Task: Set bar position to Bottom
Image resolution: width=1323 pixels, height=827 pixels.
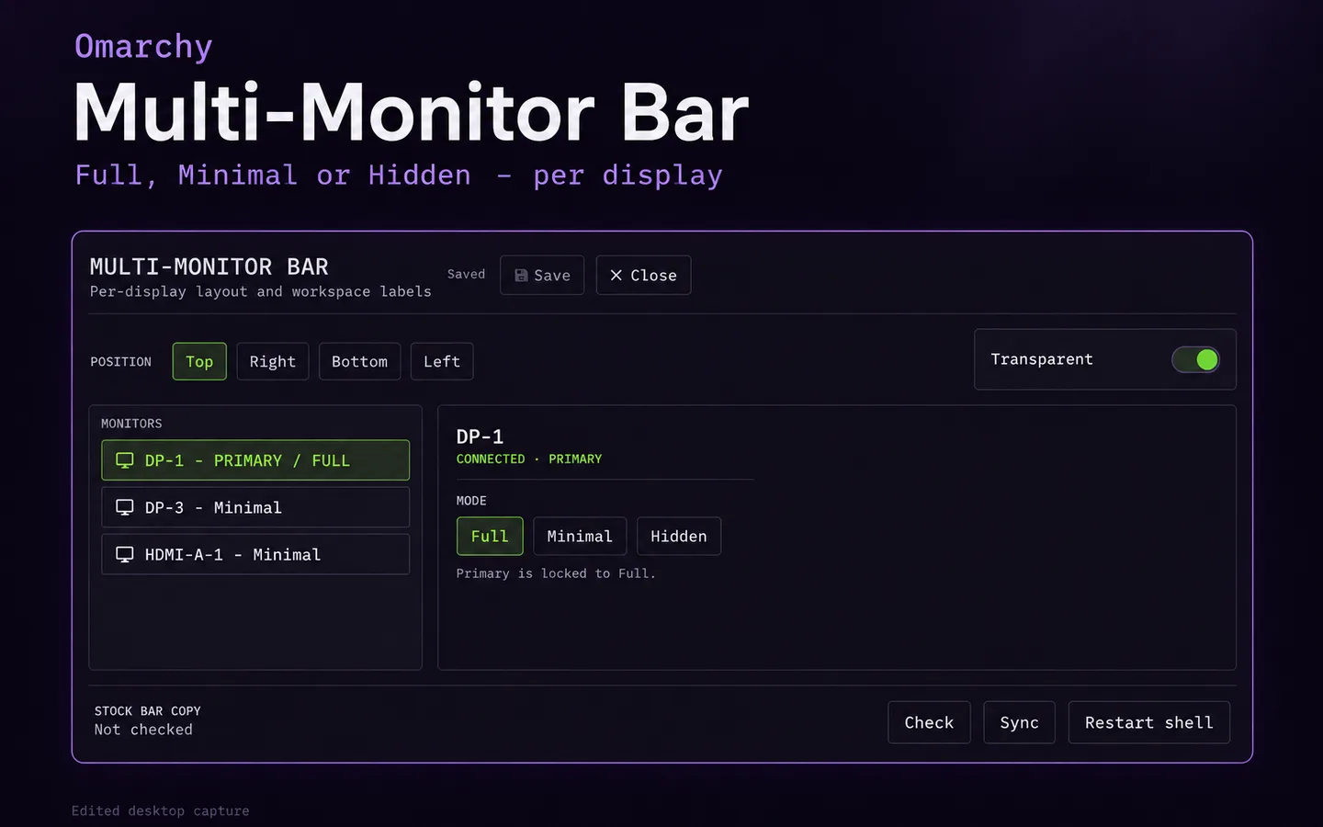Action: (360, 361)
